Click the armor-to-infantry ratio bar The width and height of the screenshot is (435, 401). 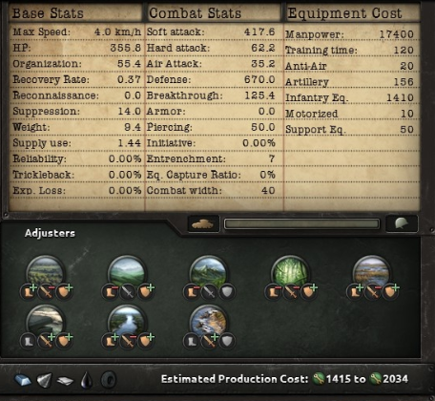(x=301, y=223)
